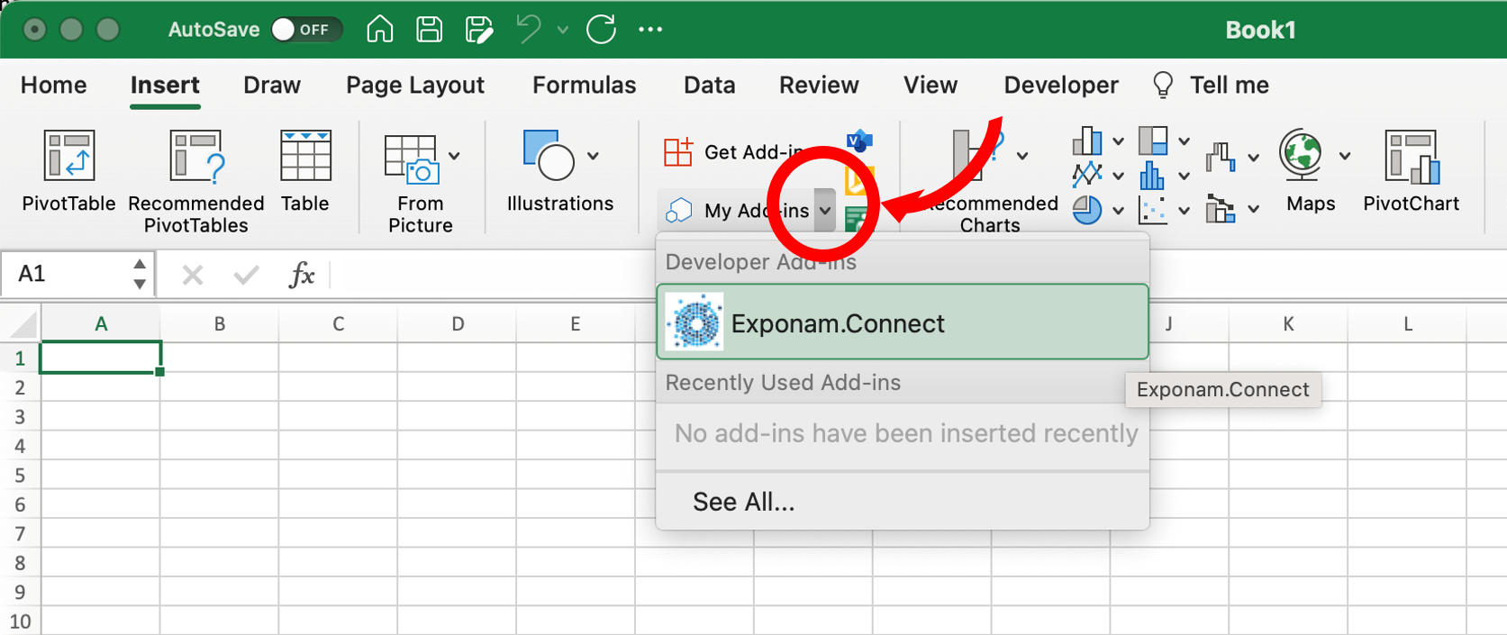Image resolution: width=1507 pixels, height=635 pixels.
Task: Select column B header
Action: tap(219, 324)
